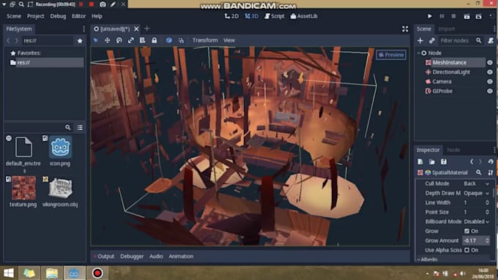Enable the Use Alpha Scissor checkbox
Image resolution: width=498 pixels, height=280 pixels.
point(467,250)
